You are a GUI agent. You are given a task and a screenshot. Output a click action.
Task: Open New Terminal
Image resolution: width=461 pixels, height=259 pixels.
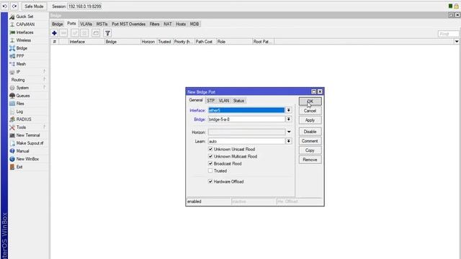tap(28, 135)
